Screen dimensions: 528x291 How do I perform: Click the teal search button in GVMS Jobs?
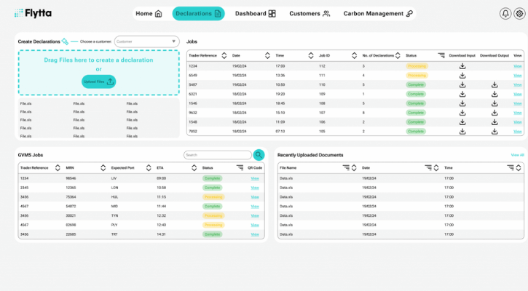click(259, 155)
